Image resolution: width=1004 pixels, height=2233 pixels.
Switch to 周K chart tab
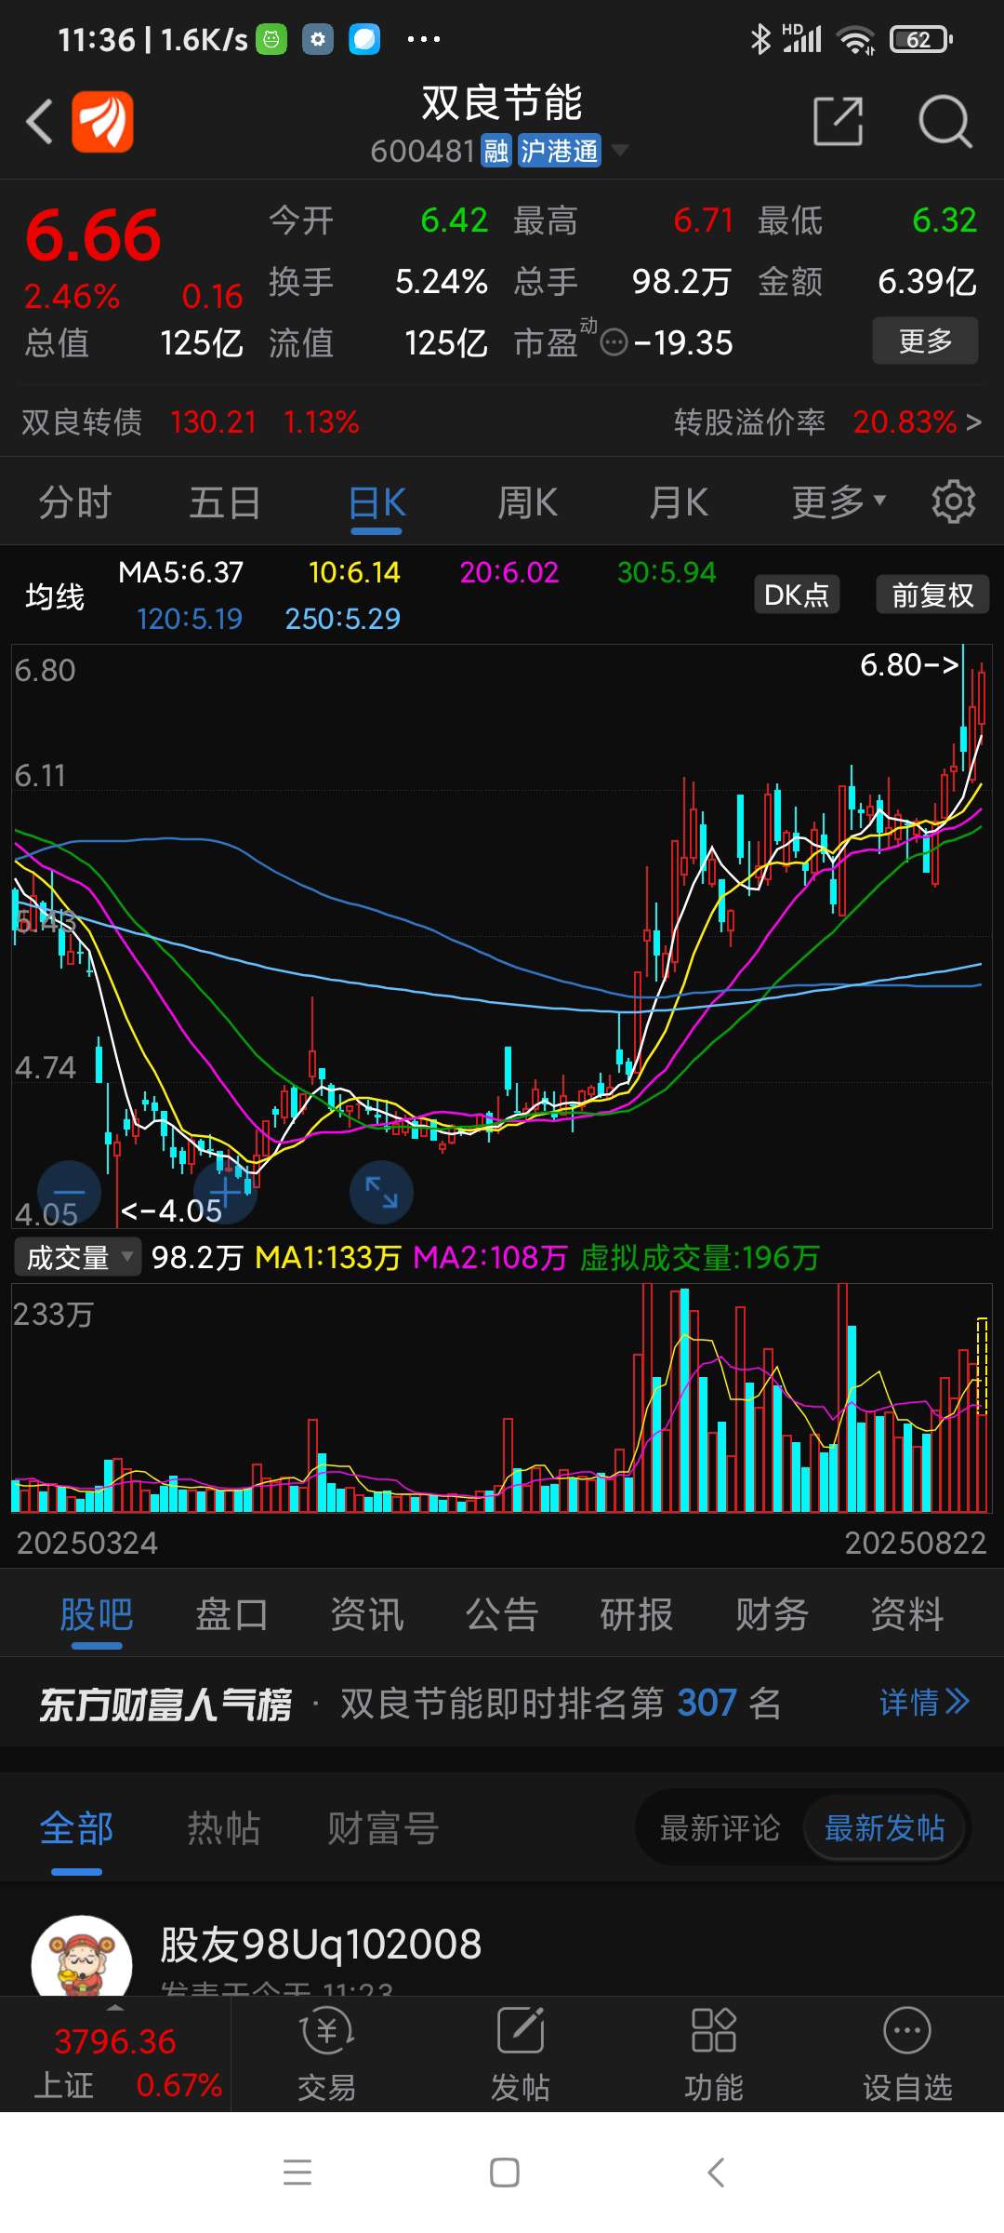(527, 502)
